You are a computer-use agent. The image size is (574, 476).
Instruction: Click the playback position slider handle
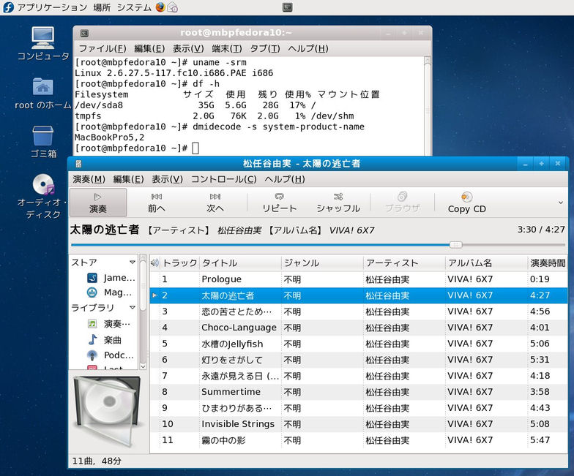455,244
